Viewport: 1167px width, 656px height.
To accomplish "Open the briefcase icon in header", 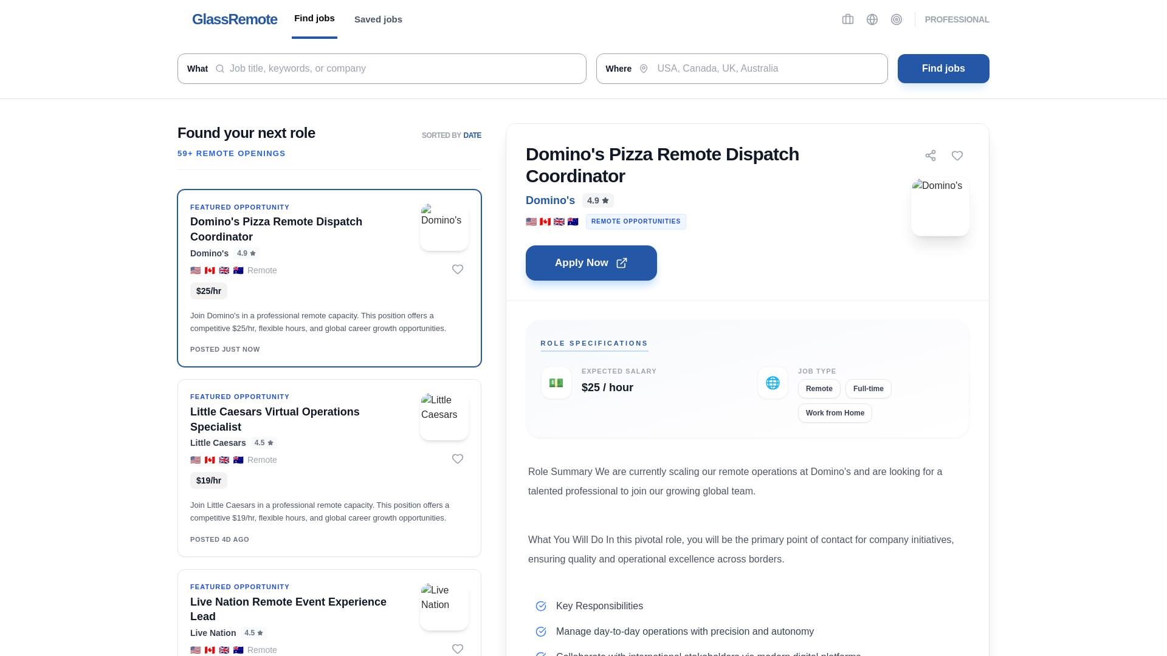I will (x=848, y=19).
